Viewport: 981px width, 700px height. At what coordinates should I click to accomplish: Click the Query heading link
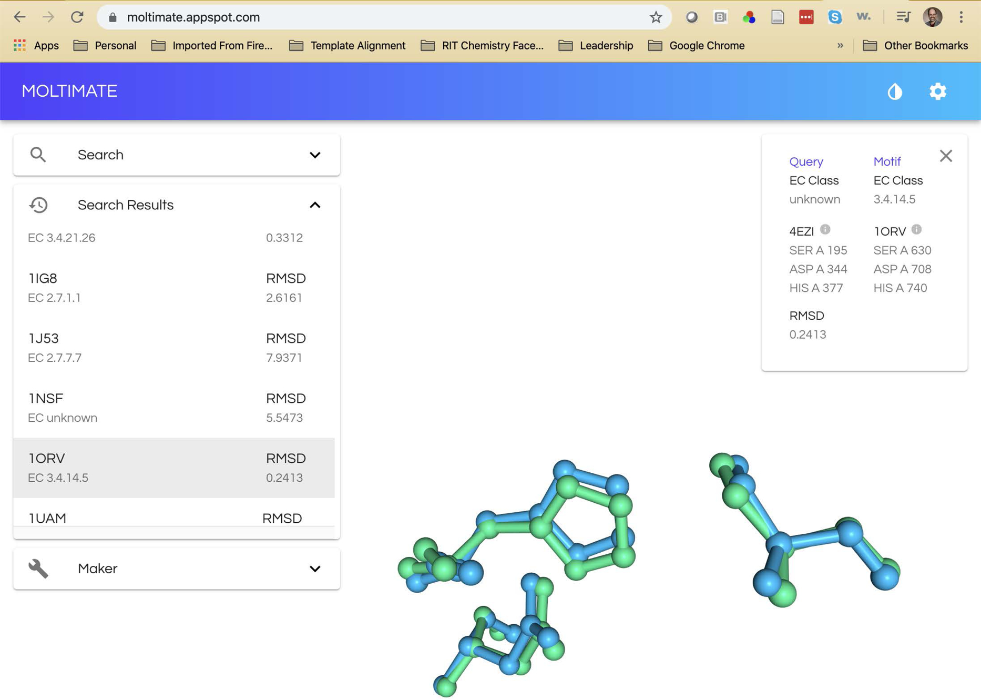(x=806, y=161)
